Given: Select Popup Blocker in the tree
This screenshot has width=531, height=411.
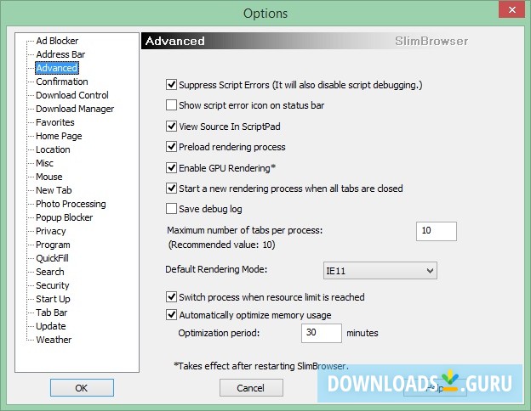Looking at the screenshot, I should click(65, 217).
